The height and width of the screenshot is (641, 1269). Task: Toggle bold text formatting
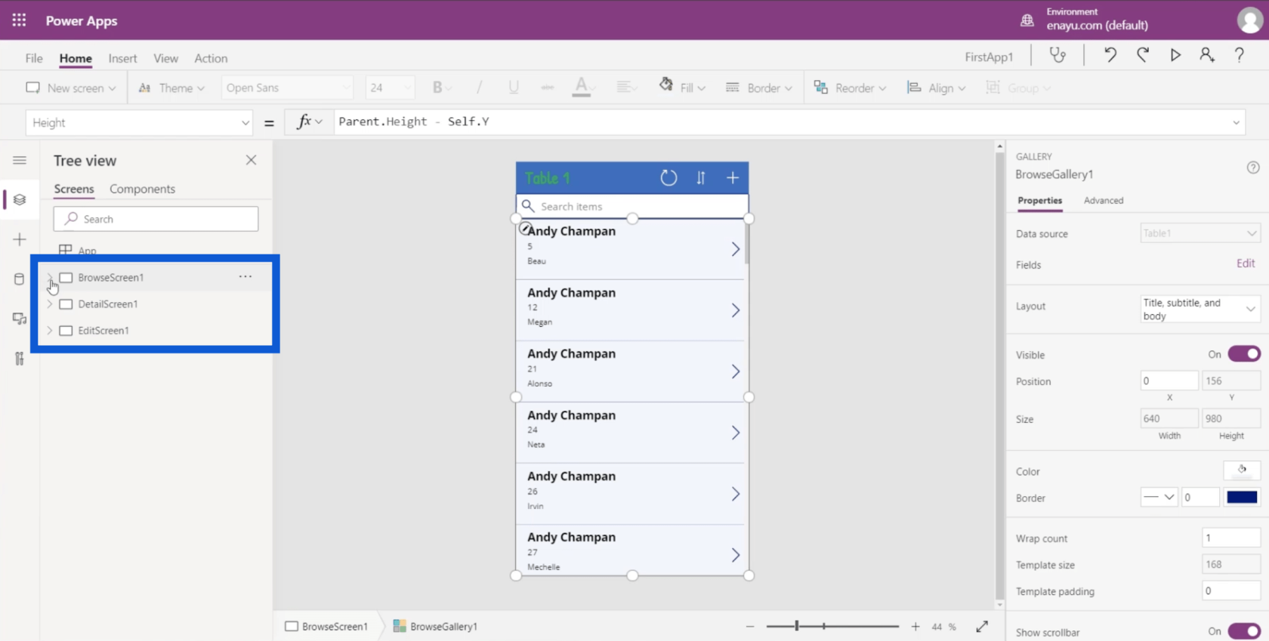point(437,88)
